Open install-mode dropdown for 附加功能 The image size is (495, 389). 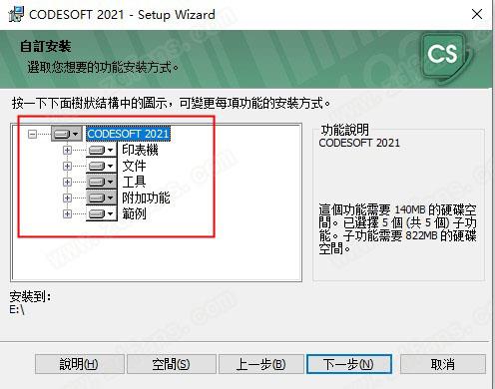tap(102, 197)
